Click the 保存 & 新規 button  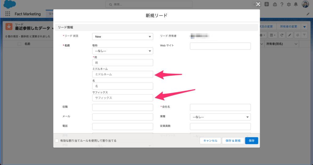pyautogui.click(x=233, y=141)
